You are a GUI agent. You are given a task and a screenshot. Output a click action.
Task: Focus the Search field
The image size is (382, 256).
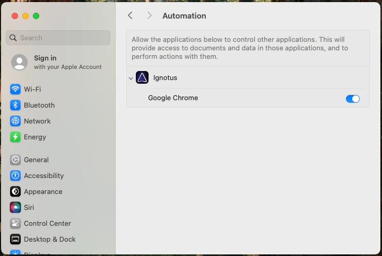coord(58,38)
